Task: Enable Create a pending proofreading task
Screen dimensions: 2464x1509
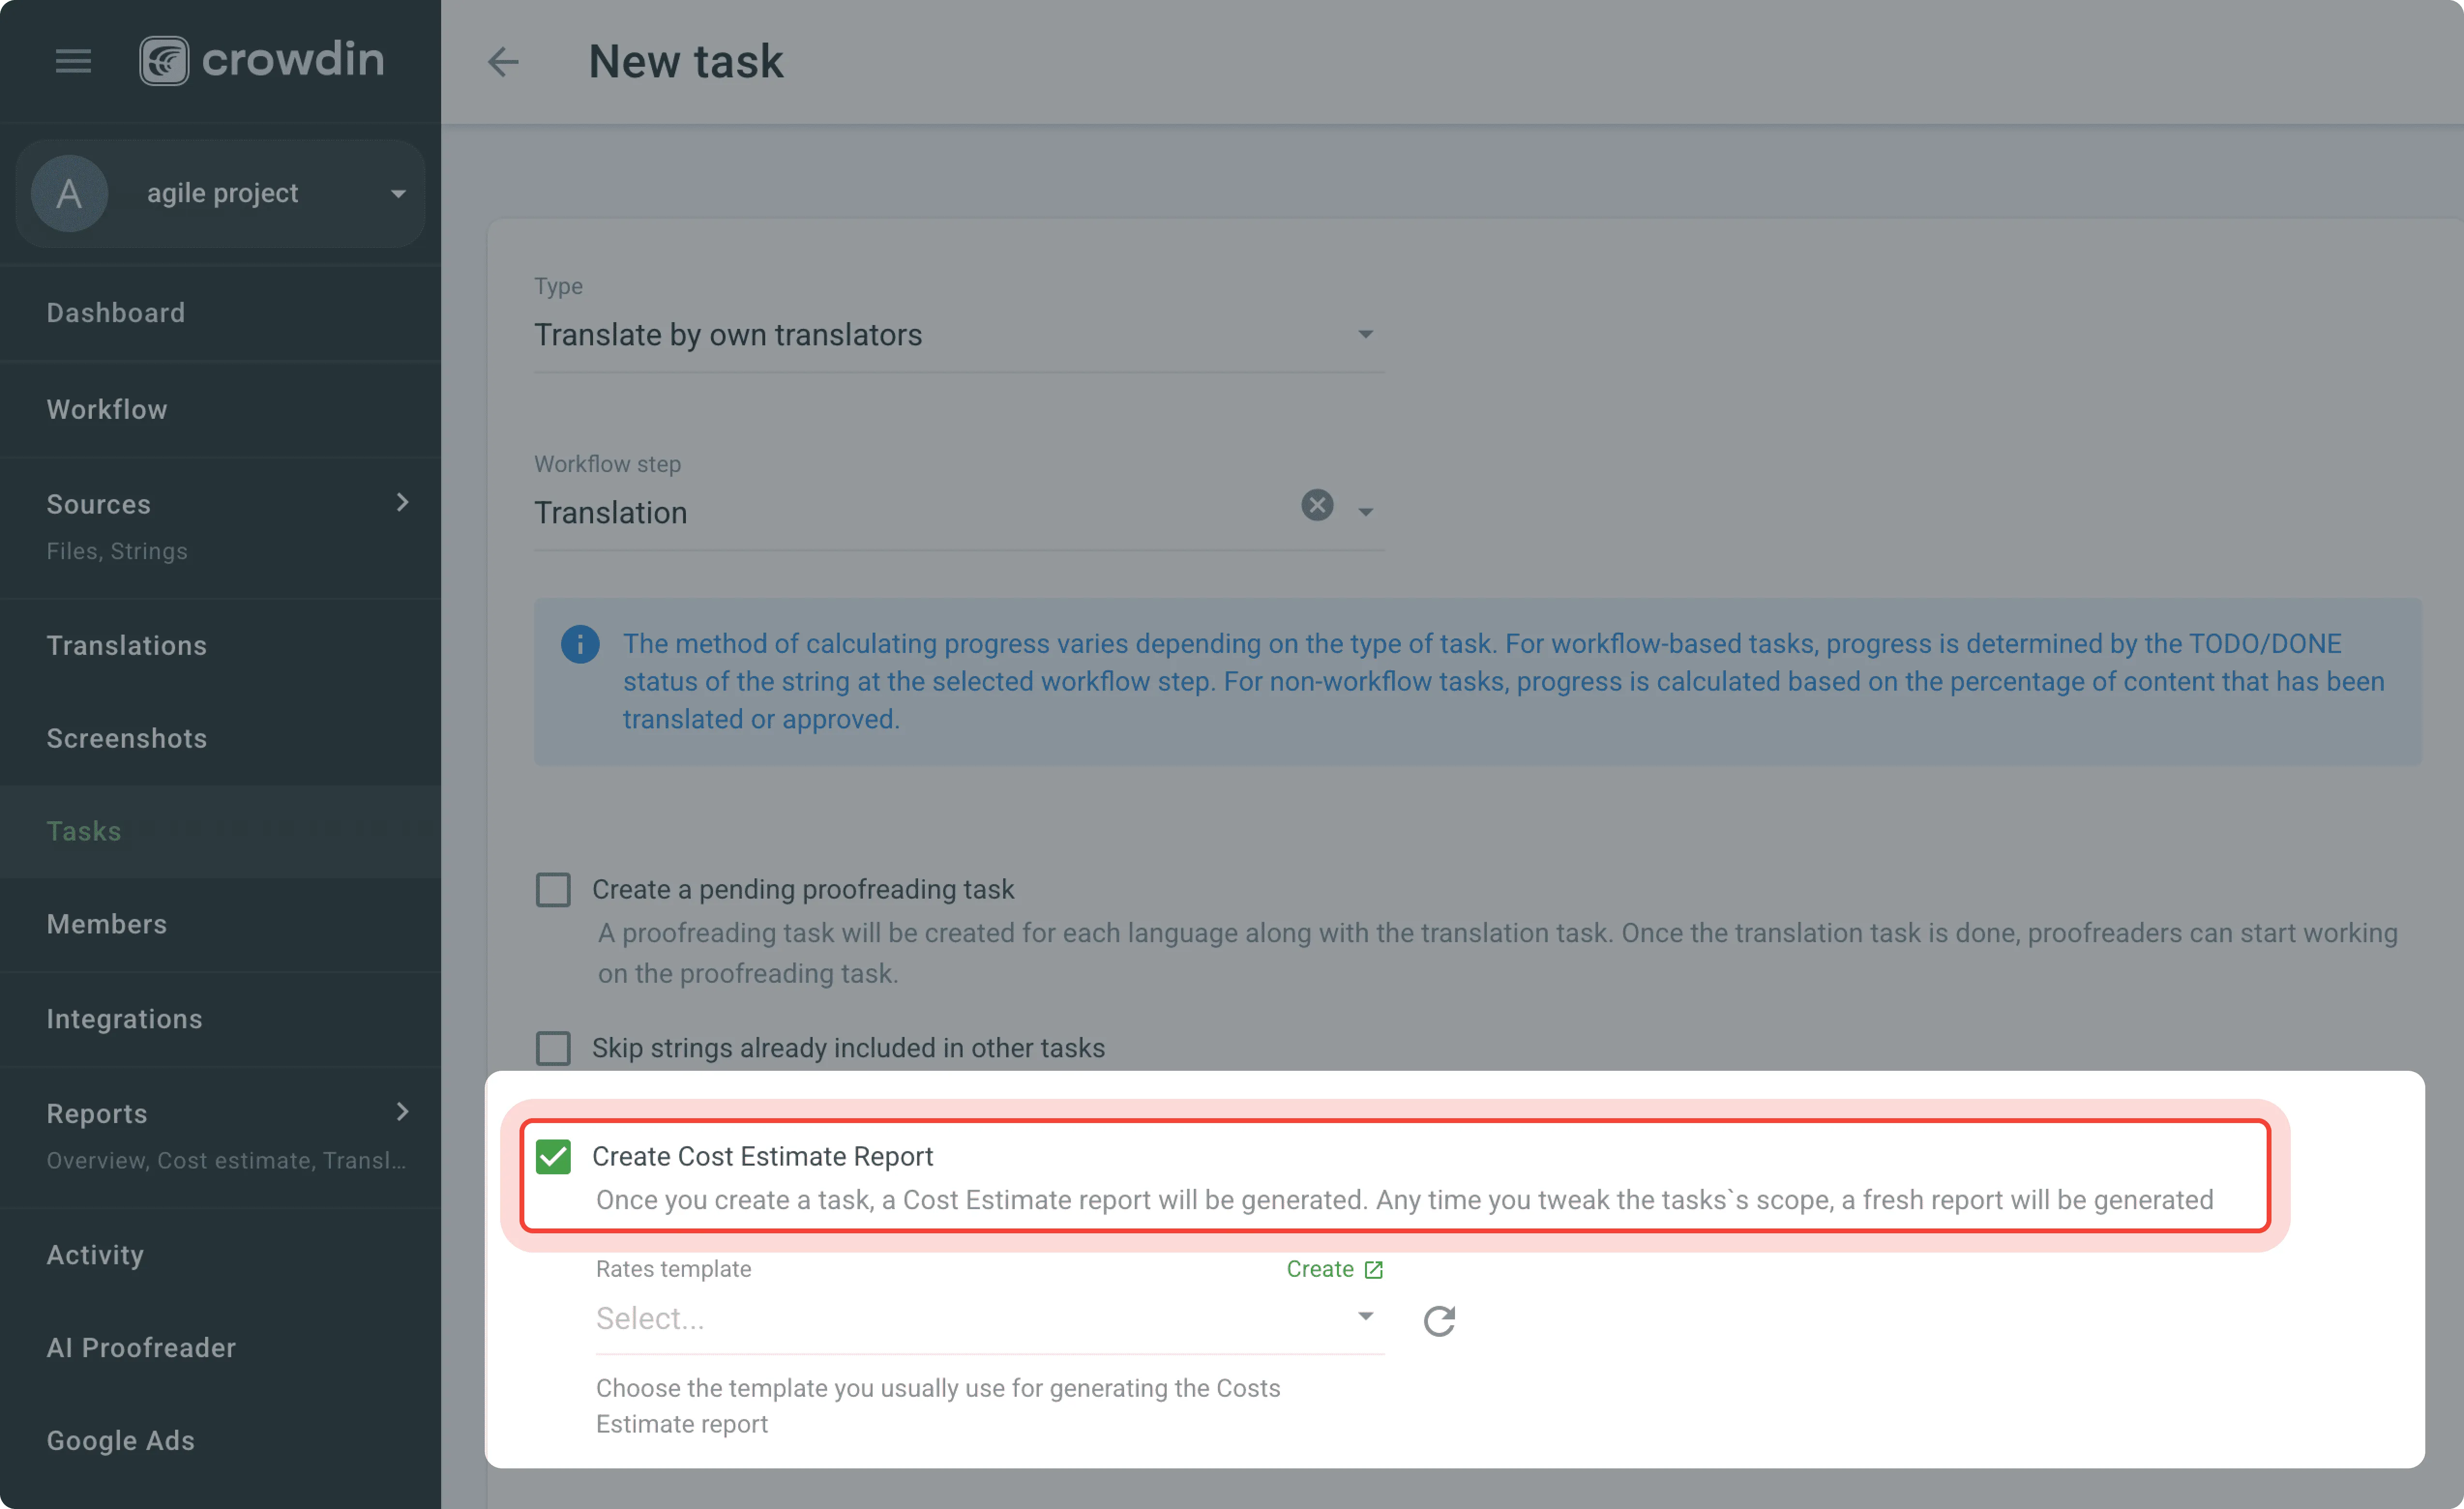Action: point(553,889)
